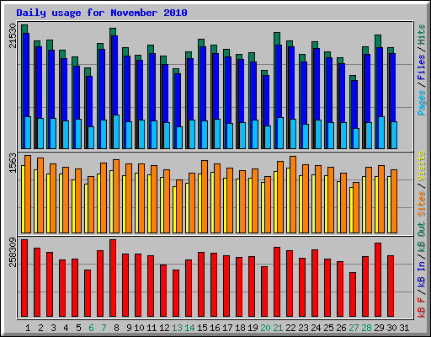431x337 pixels.
Task: Click day label 12 on x-axis
Action: point(164,328)
